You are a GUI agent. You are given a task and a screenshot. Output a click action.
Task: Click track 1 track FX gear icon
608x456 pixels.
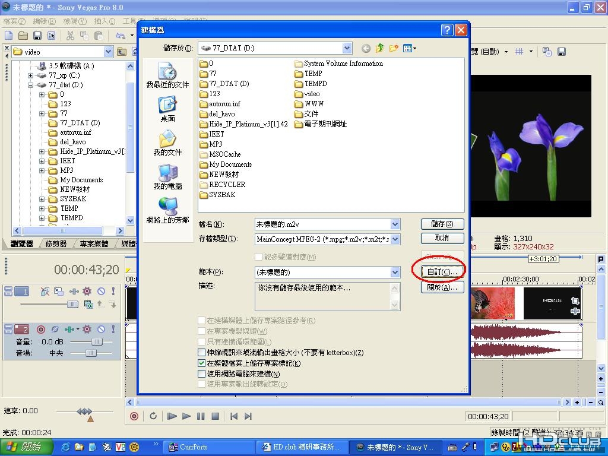[87, 291]
